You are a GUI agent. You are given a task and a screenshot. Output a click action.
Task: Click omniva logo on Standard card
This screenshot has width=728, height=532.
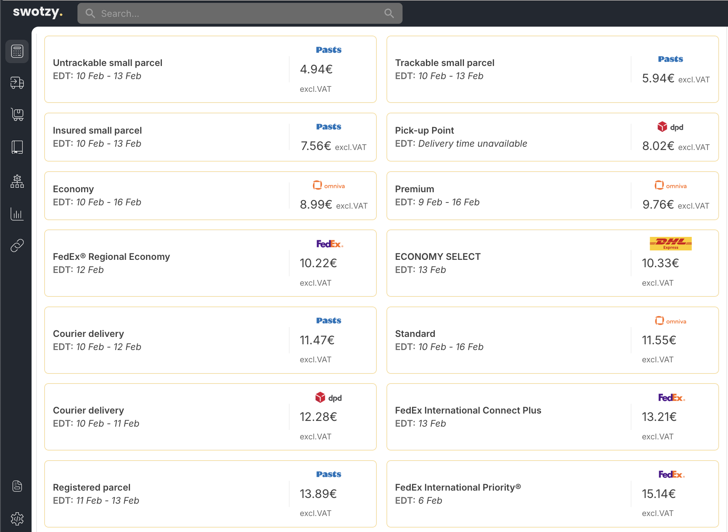[671, 321]
